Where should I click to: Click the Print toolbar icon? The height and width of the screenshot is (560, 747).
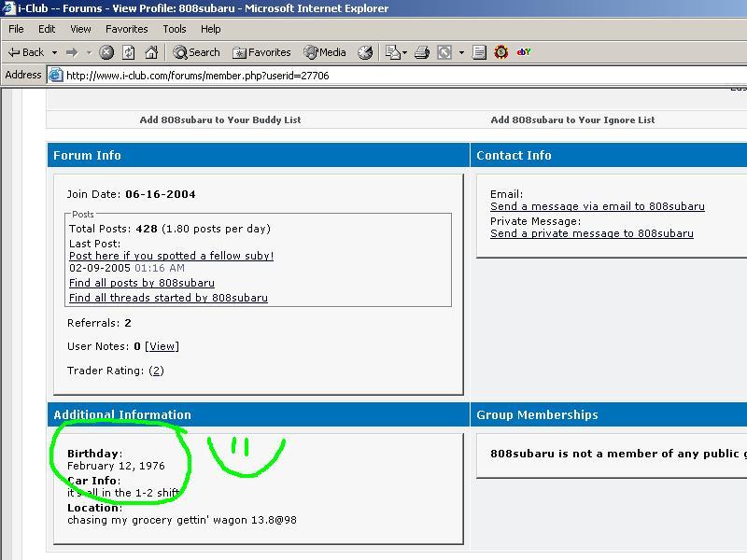[422, 52]
